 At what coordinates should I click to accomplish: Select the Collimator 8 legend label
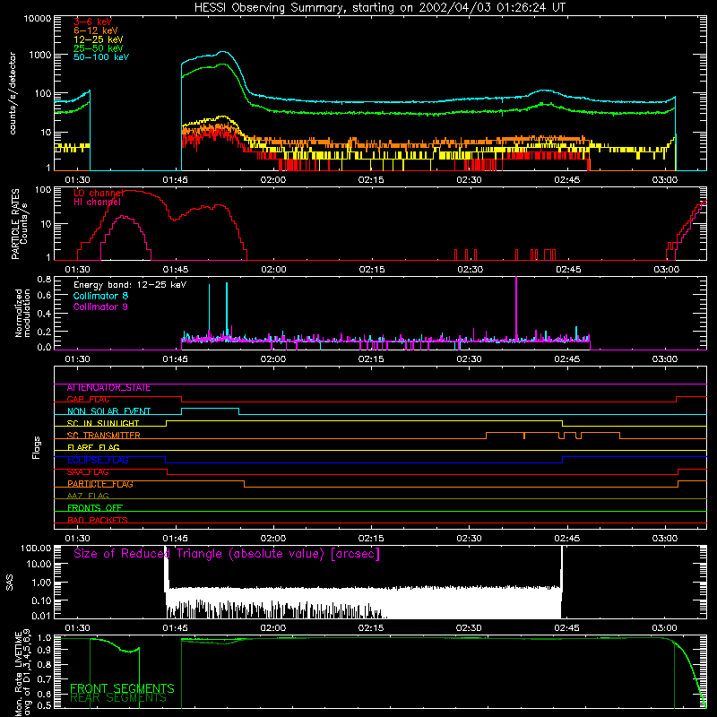pos(100,296)
